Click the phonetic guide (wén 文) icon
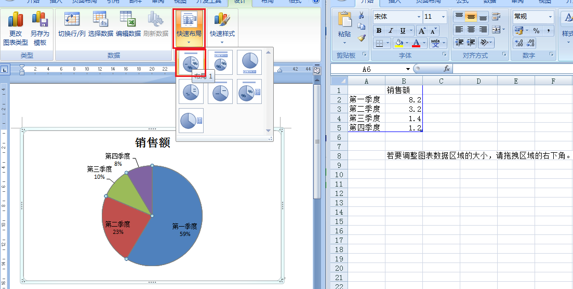This screenshot has width=573, height=289. click(435, 43)
